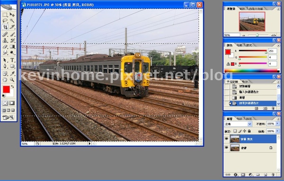This screenshot has width=284, height=181.
Task: Add layer mask icon in Layers panel
Action: [x=243, y=175]
